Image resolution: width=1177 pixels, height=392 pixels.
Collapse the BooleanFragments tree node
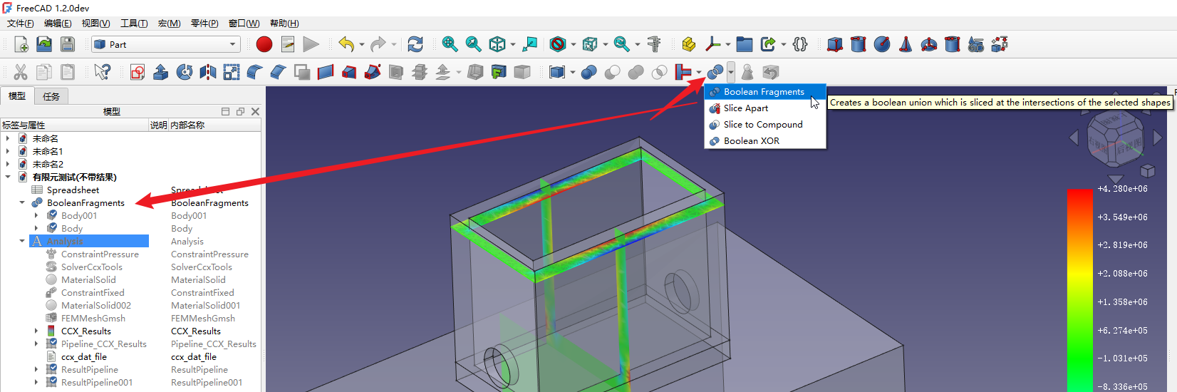(22, 203)
